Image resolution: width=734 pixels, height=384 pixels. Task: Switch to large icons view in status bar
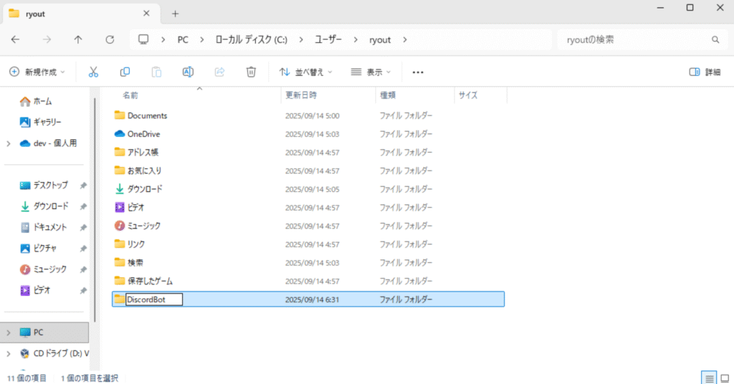point(724,378)
